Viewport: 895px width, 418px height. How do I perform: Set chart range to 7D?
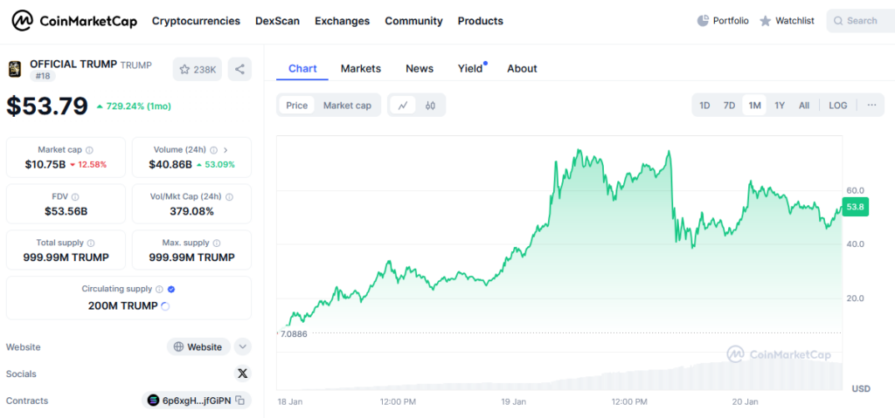pyautogui.click(x=730, y=106)
